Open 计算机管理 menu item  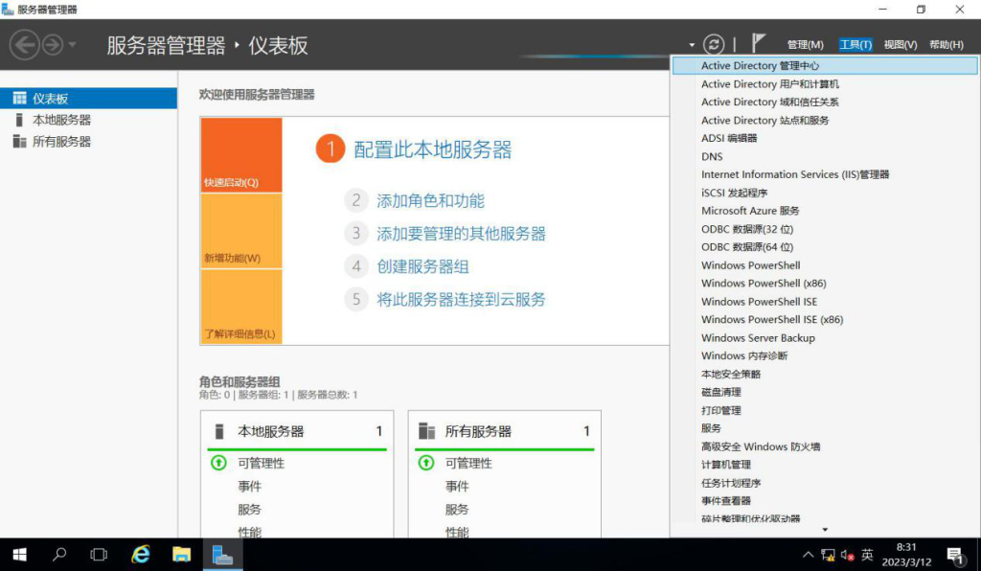point(825,465)
